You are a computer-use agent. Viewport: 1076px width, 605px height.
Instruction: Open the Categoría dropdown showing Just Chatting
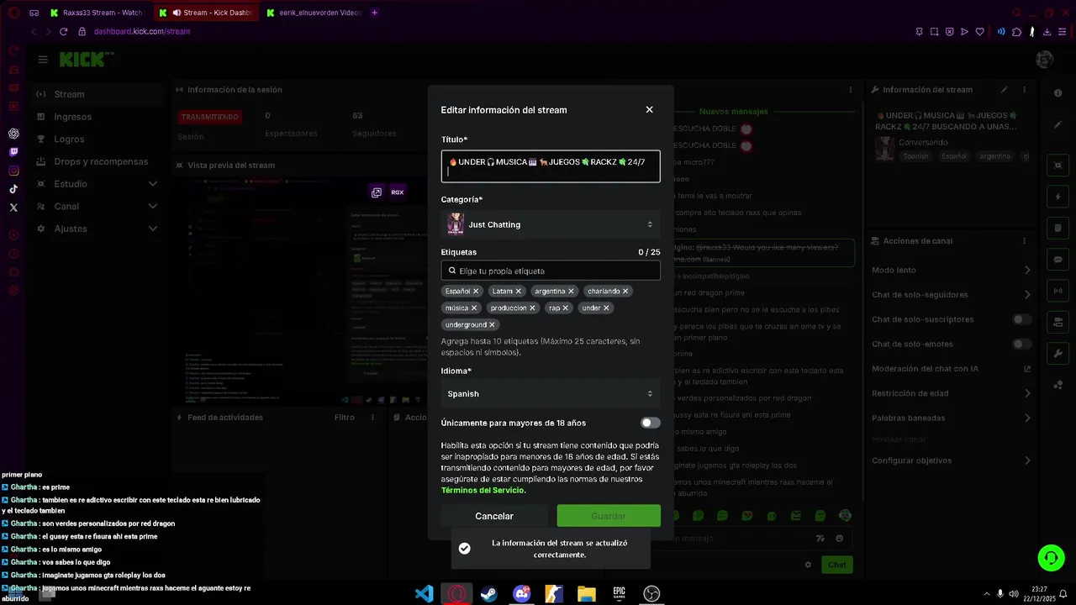[x=551, y=224]
